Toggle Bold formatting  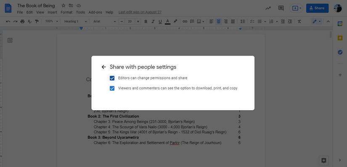(146, 21)
